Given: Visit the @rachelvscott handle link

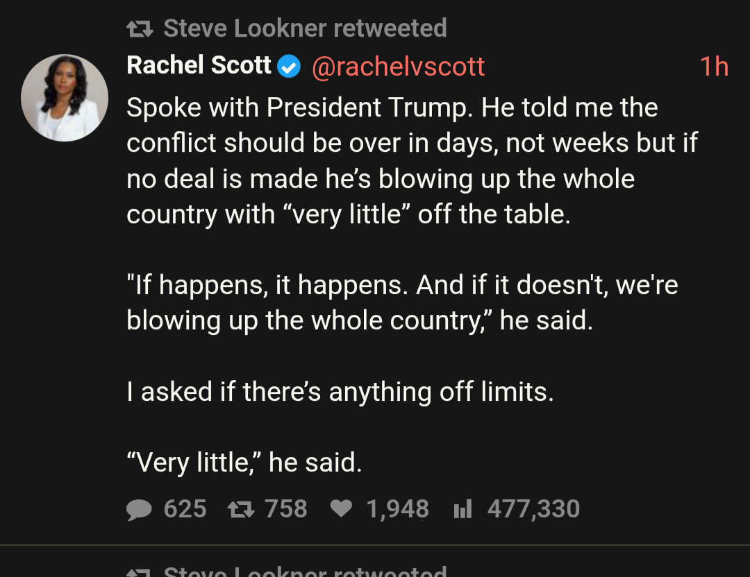Looking at the screenshot, I should pos(399,67).
